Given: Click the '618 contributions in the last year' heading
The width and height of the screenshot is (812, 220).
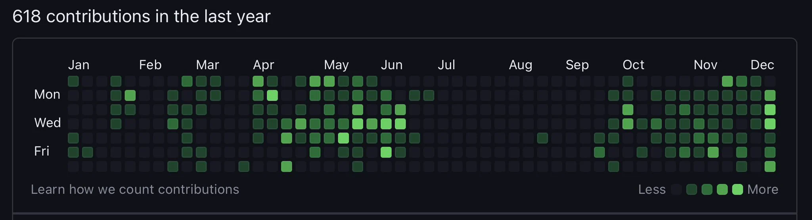Looking at the screenshot, I should (x=142, y=17).
